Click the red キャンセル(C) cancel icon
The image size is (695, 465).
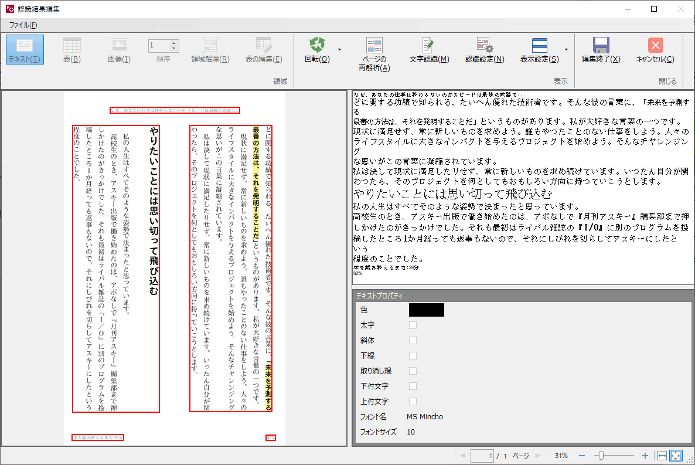(656, 45)
